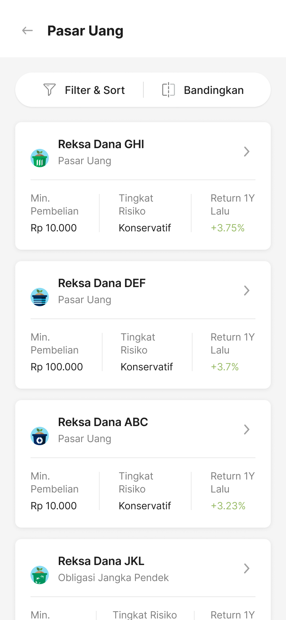Image resolution: width=286 pixels, height=620 pixels.
Task: Click the compare columns icon
Action: (168, 90)
